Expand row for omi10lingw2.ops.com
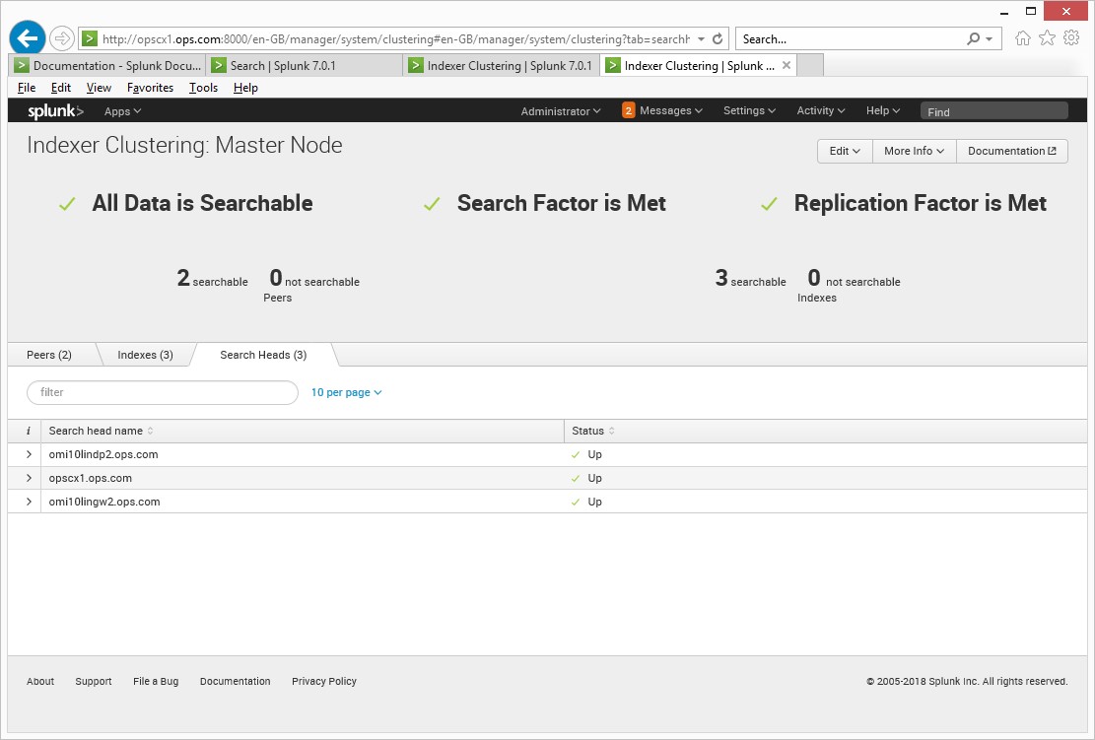Image resolution: width=1095 pixels, height=740 pixels. (29, 503)
